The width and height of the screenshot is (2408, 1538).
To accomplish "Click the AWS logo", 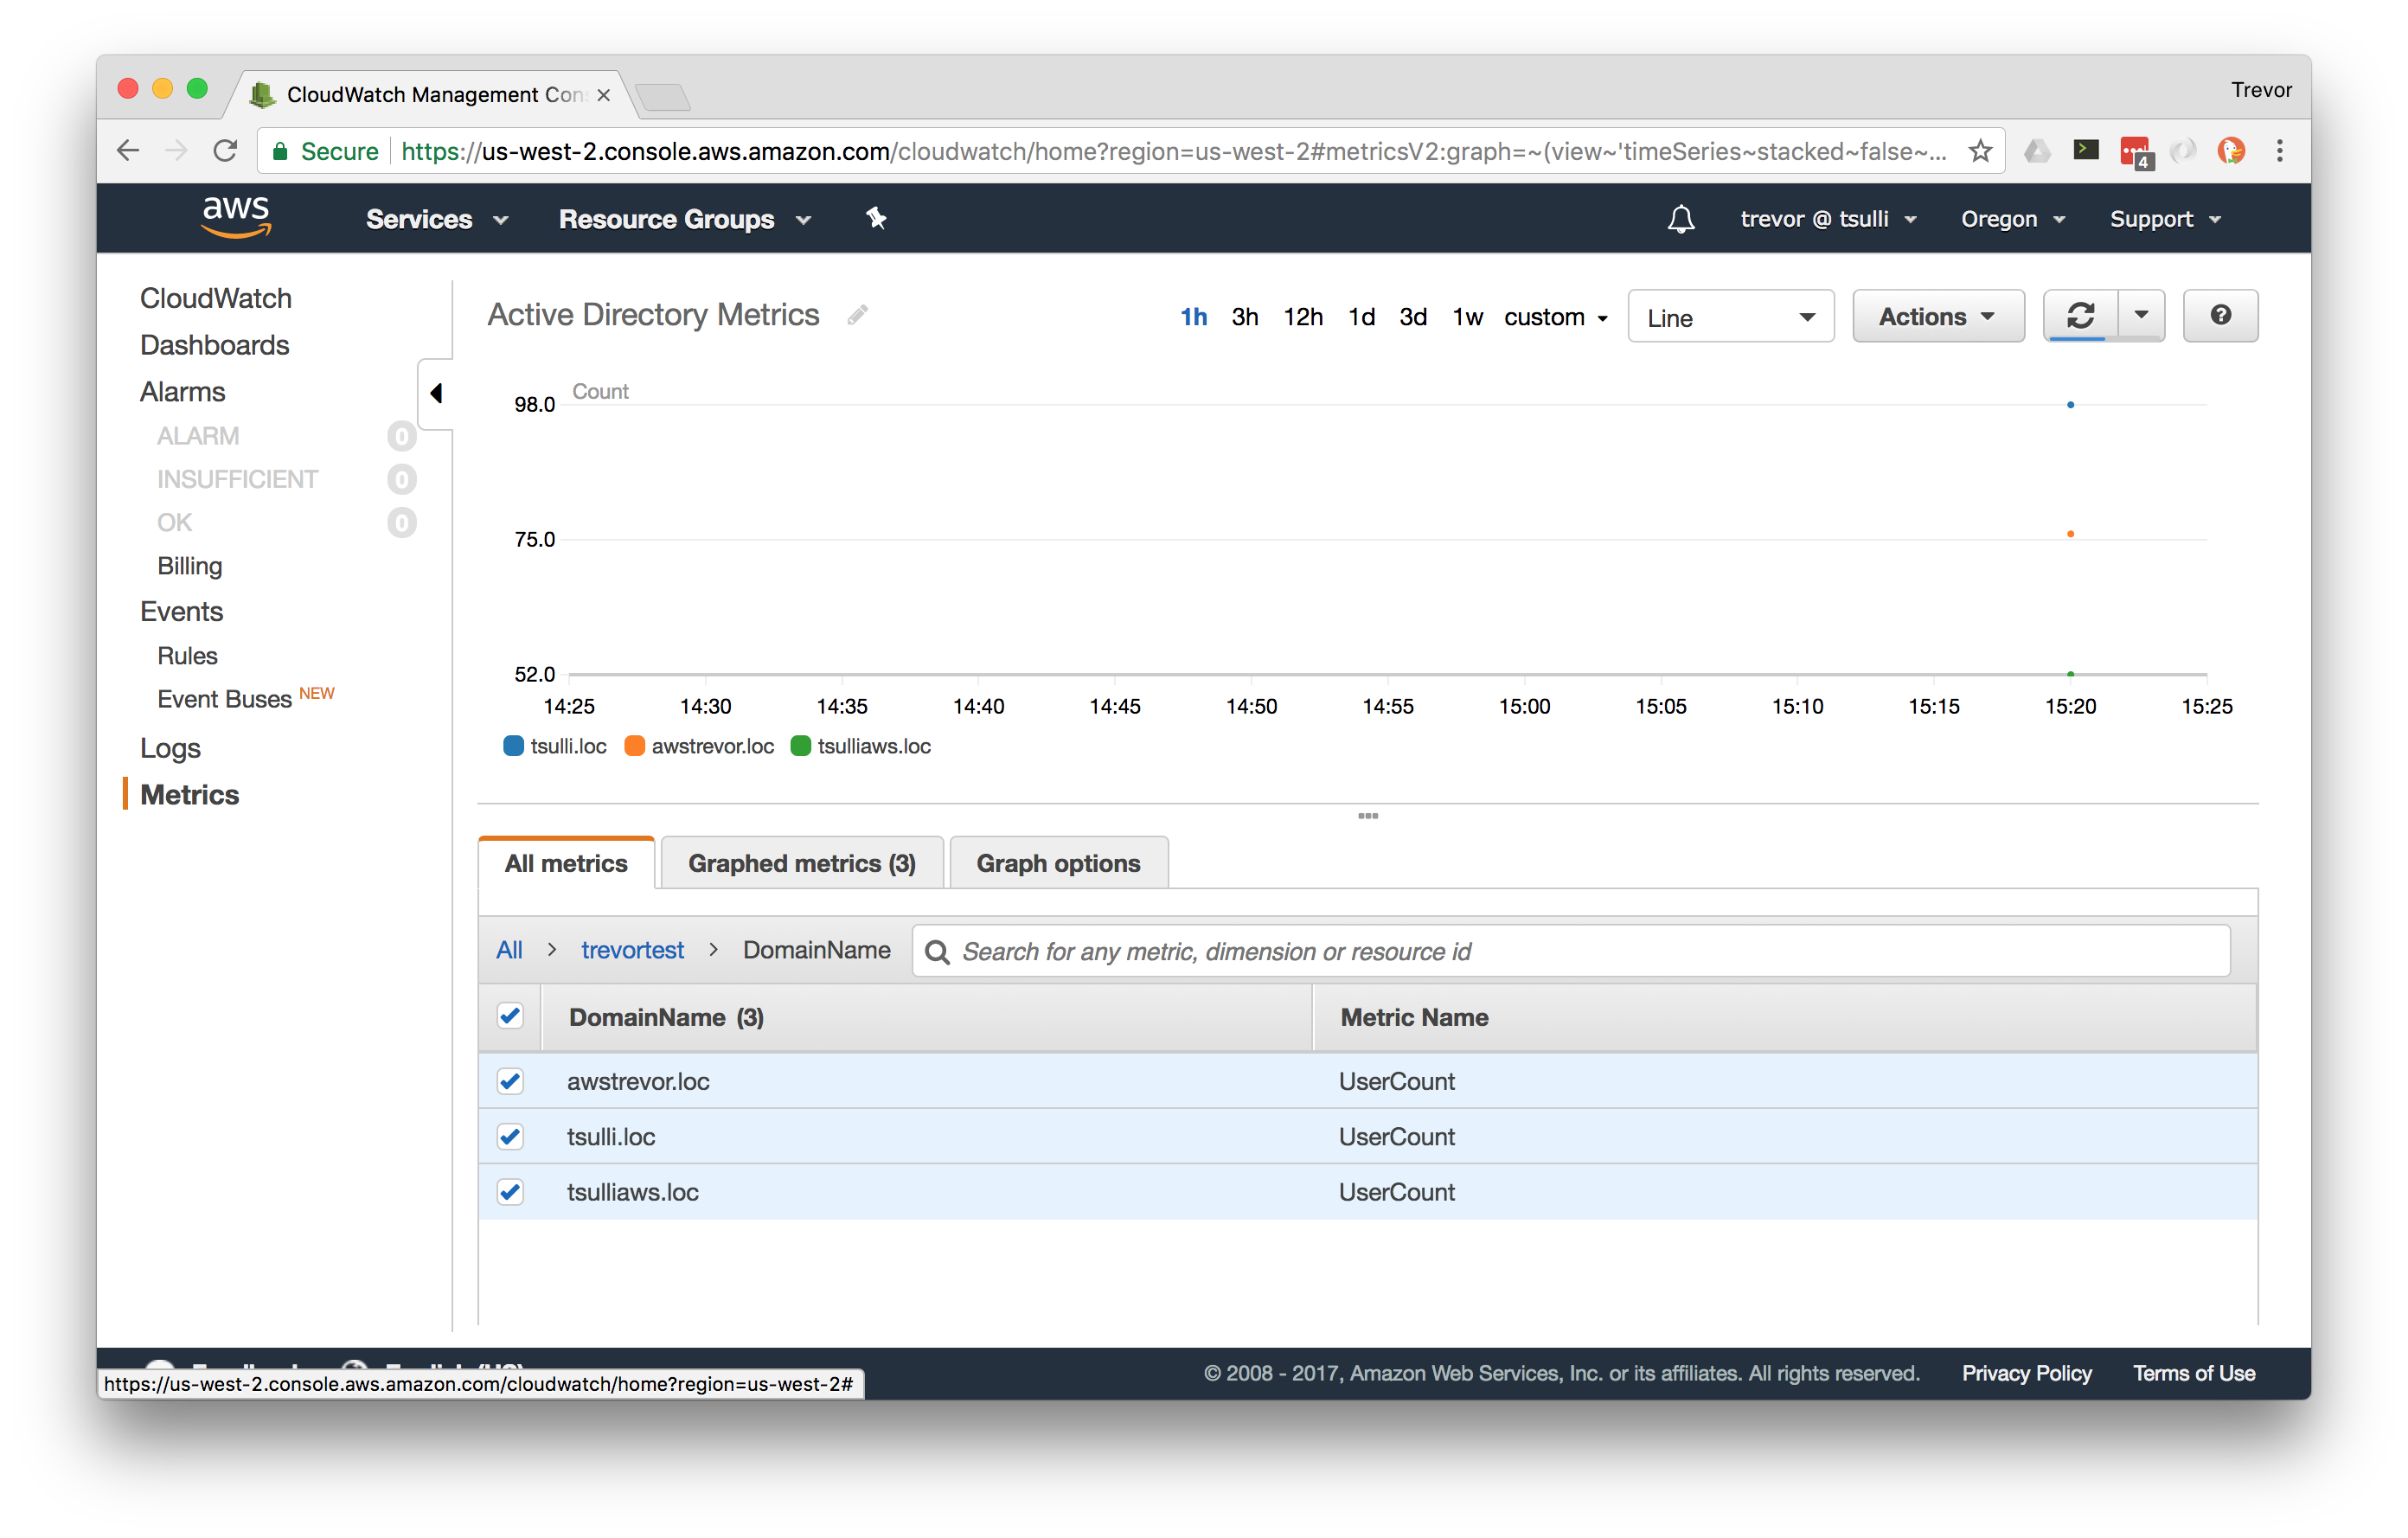I will [236, 217].
